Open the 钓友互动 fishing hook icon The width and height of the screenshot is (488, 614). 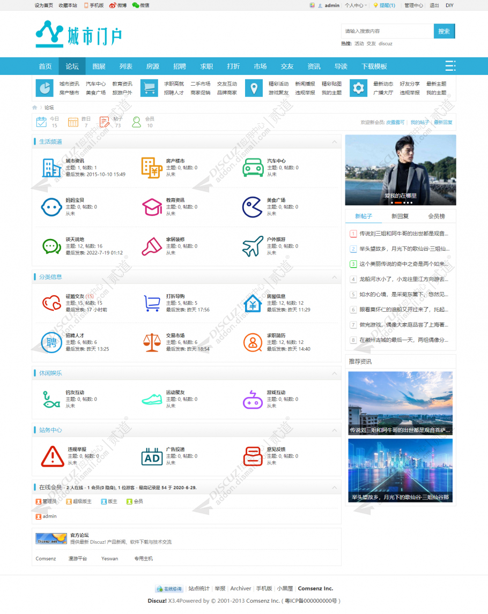[51, 399]
